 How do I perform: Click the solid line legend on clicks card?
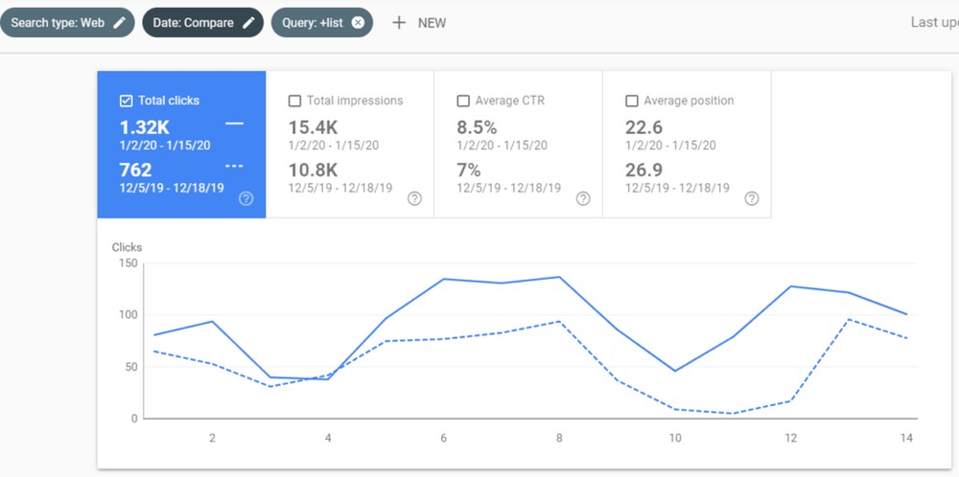coord(234,124)
